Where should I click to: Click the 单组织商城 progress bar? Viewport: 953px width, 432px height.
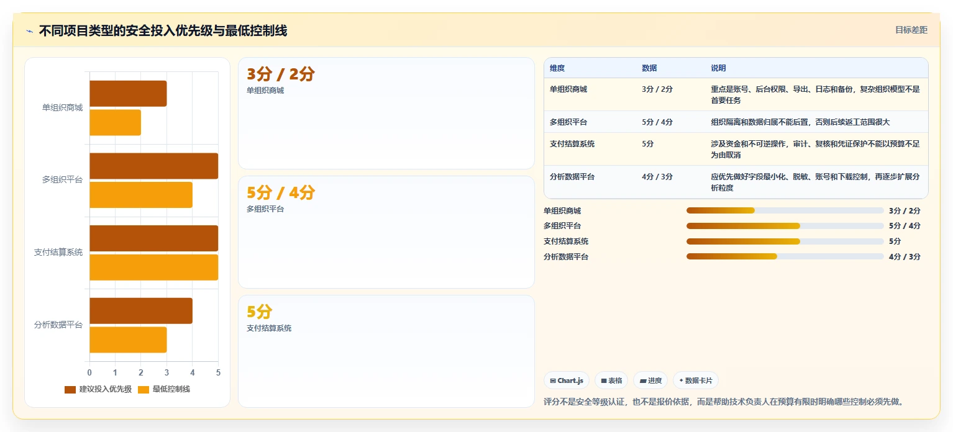pos(785,210)
